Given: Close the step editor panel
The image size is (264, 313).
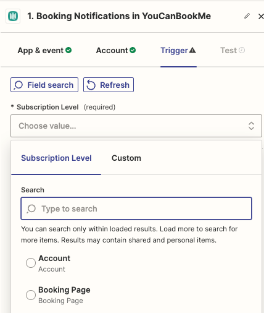Looking at the screenshot, I should (x=261, y=16).
